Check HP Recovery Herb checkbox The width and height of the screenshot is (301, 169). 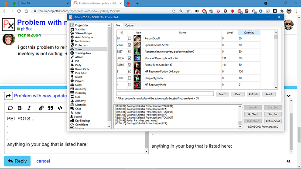(x=130, y=84)
